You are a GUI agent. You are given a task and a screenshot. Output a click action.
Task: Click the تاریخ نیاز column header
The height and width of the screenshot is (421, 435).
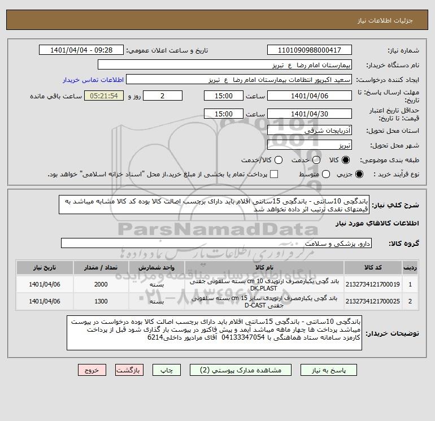tap(45, 267)
